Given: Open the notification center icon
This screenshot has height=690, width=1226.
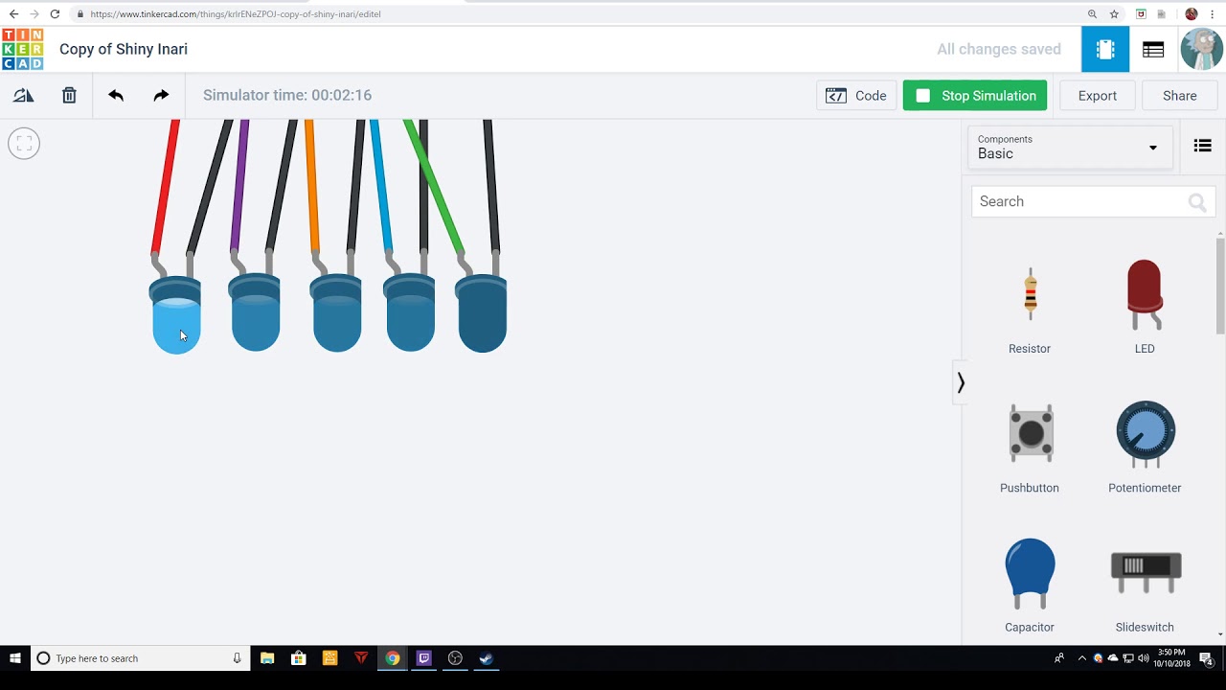Looking at the screenshot, I should (1206, 658).
